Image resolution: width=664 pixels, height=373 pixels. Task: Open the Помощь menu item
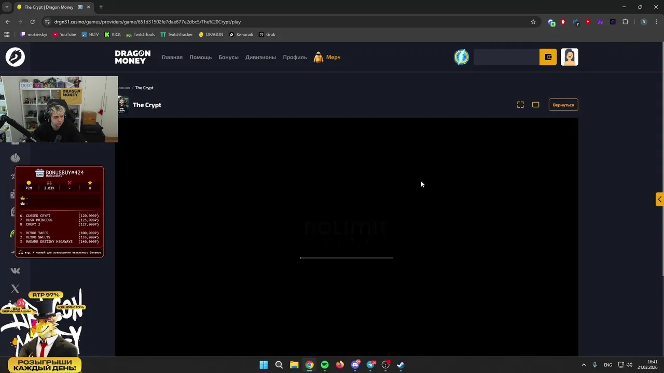coord(200,57)
